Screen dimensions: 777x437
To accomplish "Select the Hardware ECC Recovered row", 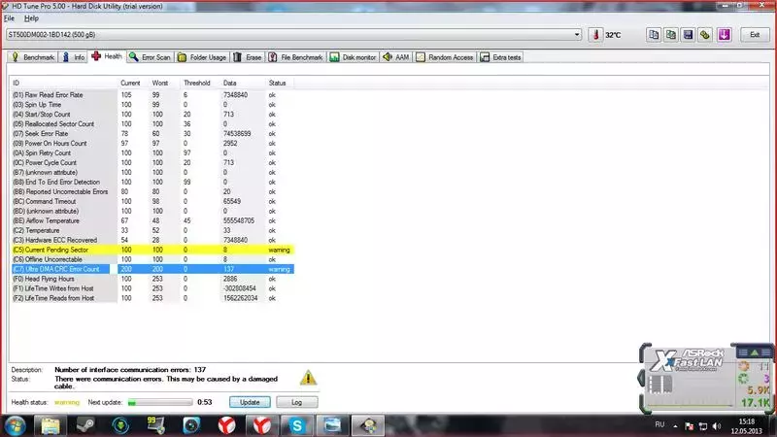I will click(x=152, y=240).
